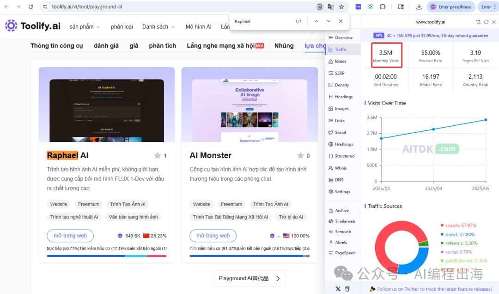The height and width of the screenshot is (294, 499).
Task: Bookmark this page with the star icon
Action: pyautogui.click(x=341, y=7)
